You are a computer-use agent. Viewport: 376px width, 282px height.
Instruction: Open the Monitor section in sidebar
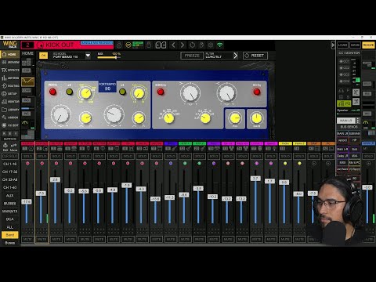pyautogui.click(x=10, y=101)
